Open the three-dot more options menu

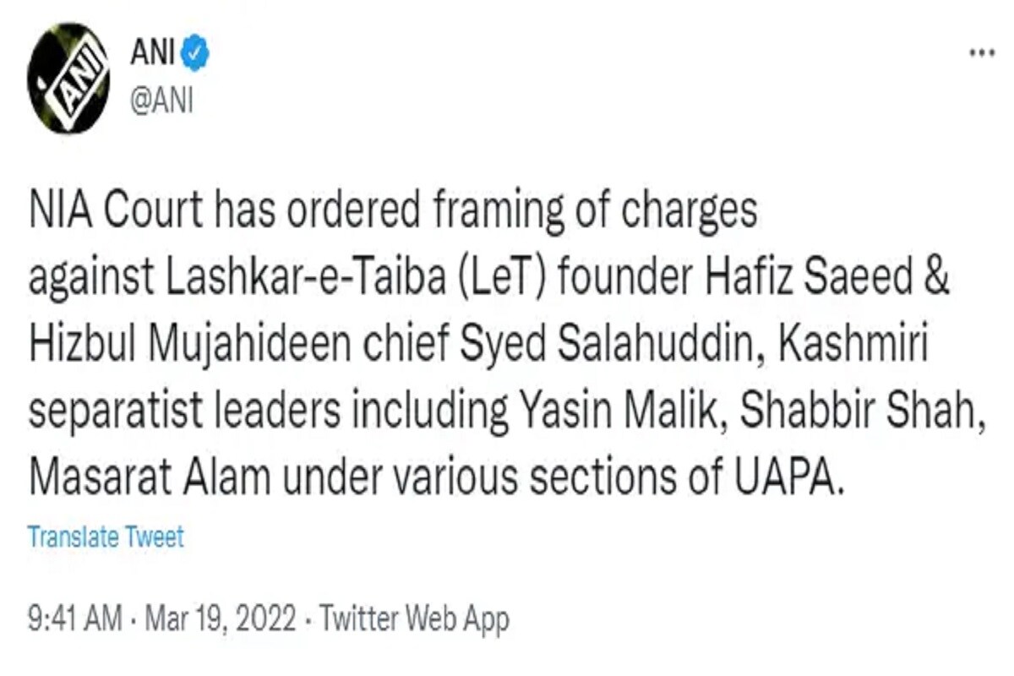click(980, 52)
